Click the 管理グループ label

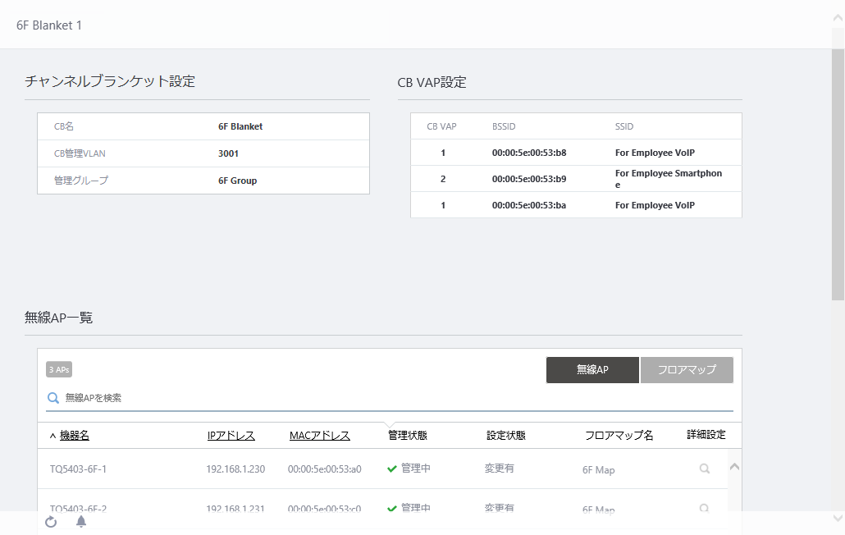click(x=81, y=181)
